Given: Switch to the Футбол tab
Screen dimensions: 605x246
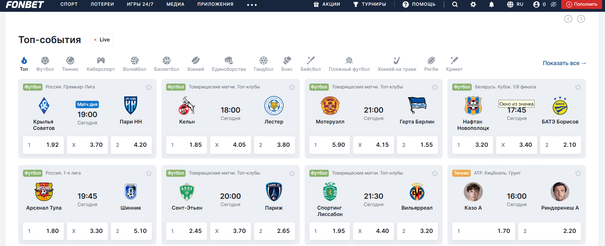Looking at the screenshot, I should pyautogui.click(x=45, y=64).
